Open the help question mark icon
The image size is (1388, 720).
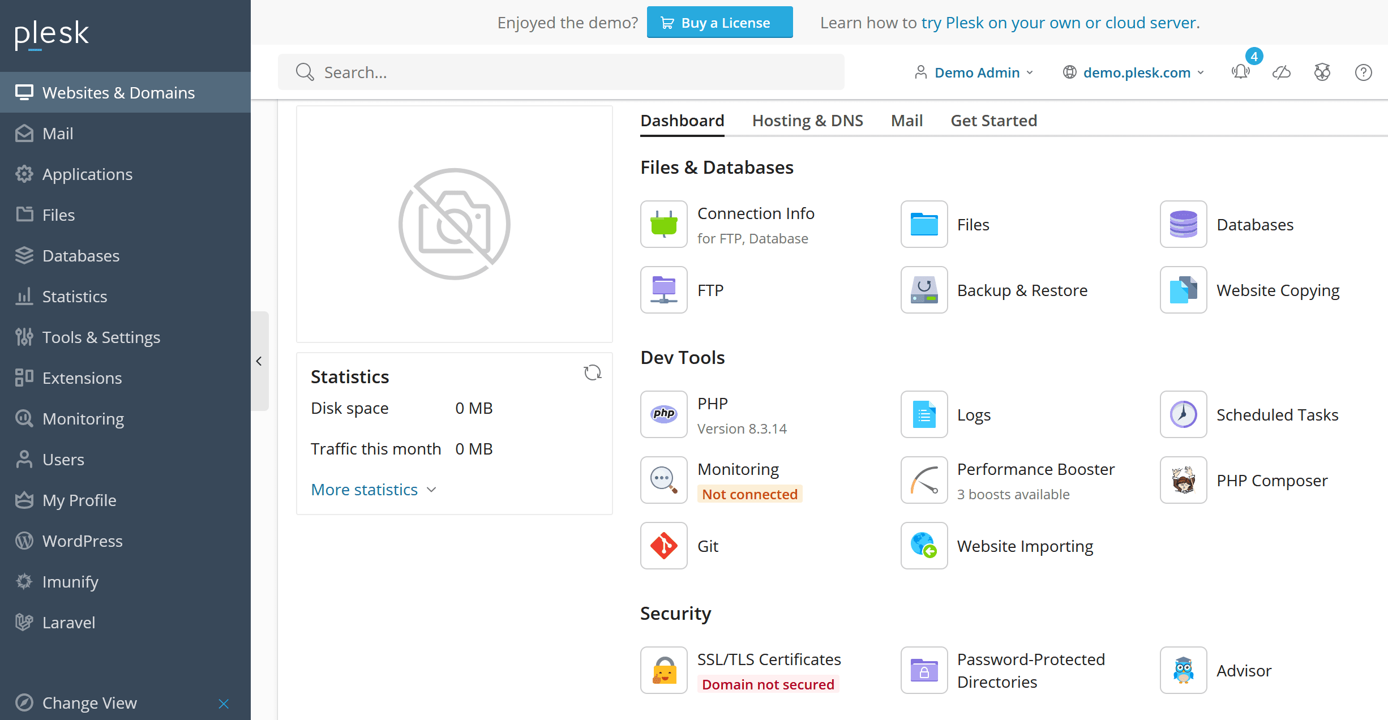point(1363,72)
